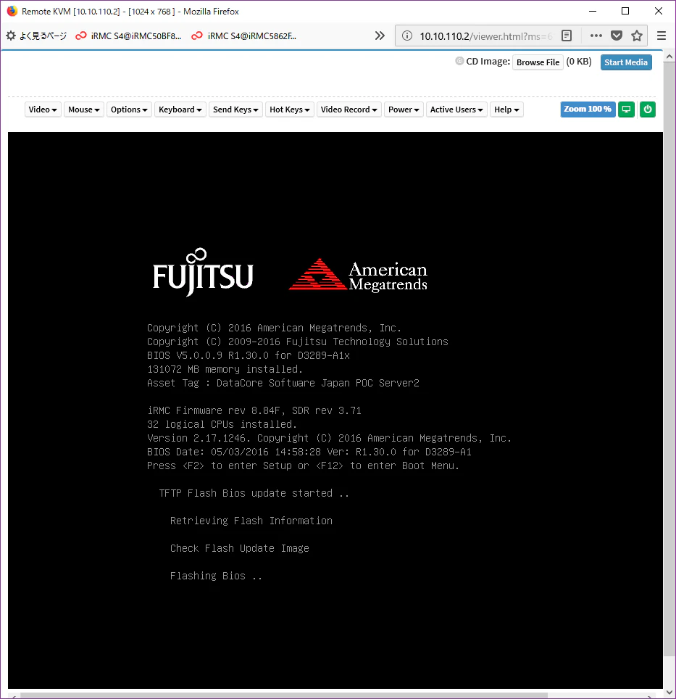The image size is (676, 699).
Task: Open the Power dropdown menu
Action: coord(404,109)
